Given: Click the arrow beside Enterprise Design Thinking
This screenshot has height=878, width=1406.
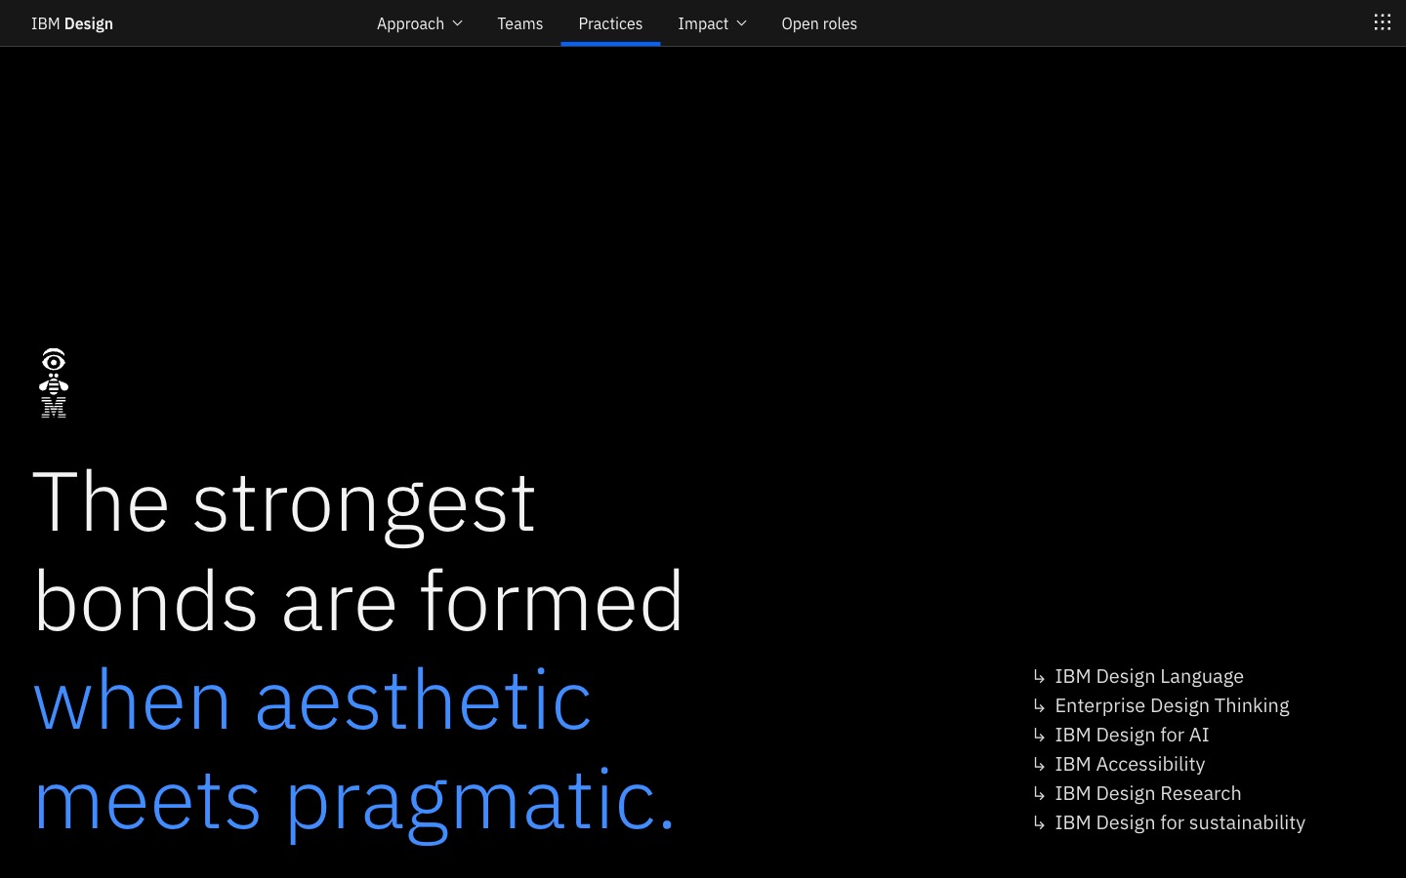Looking at the screenshot, I should 1039,705.
